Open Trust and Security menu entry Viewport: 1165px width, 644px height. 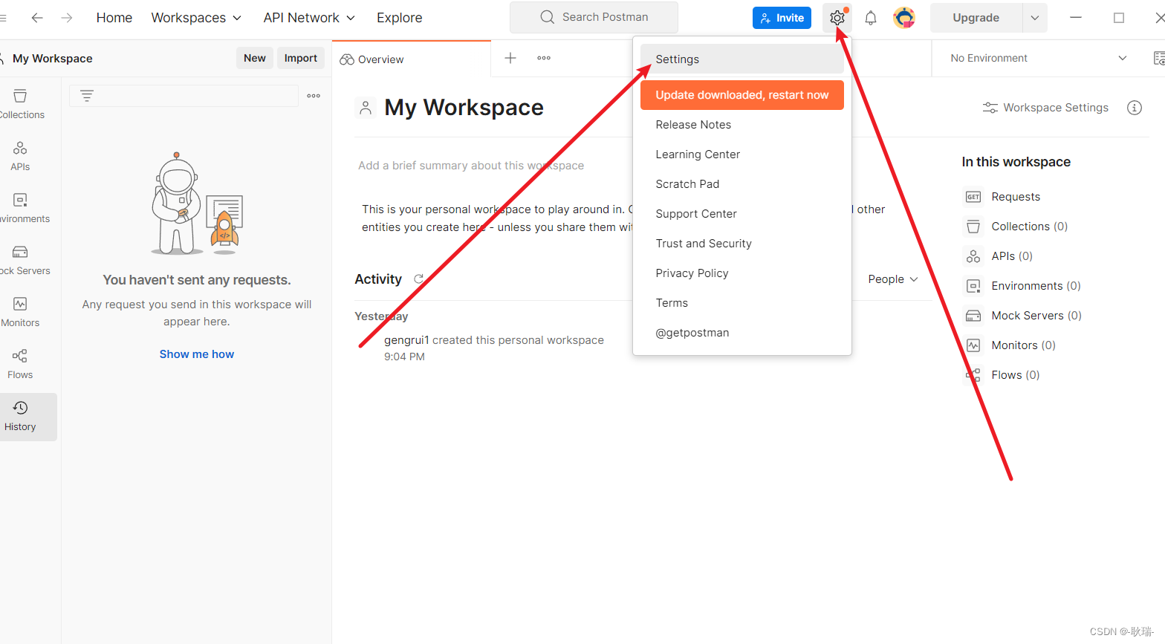coord(741,244)
